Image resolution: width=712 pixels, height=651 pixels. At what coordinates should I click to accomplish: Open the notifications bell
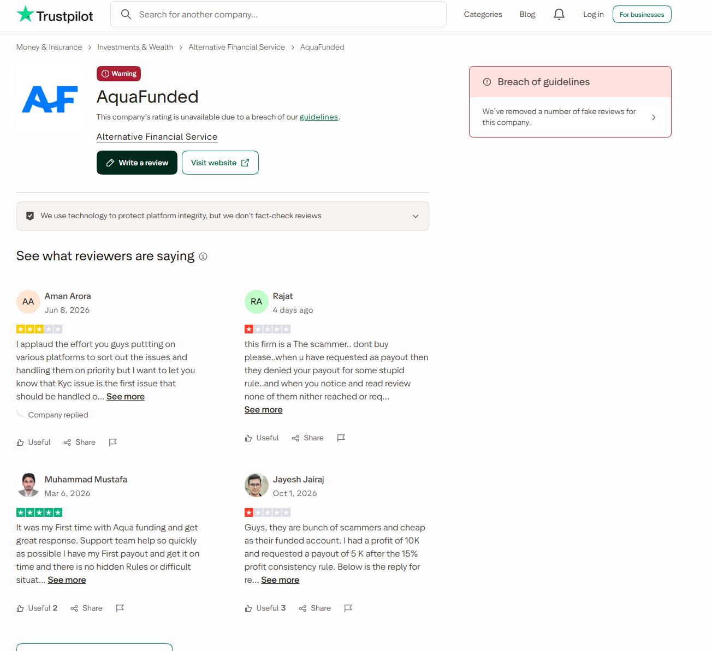(559, 14)
